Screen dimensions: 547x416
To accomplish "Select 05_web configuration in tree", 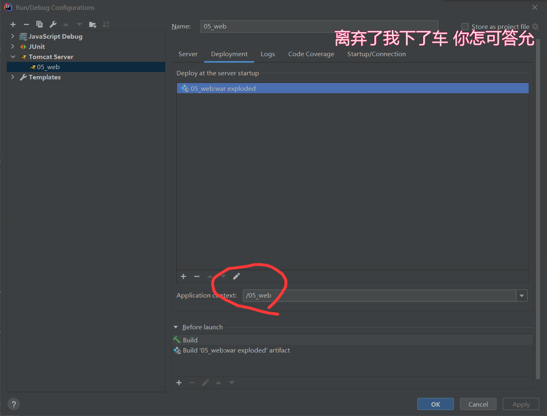I will point(86,67).
